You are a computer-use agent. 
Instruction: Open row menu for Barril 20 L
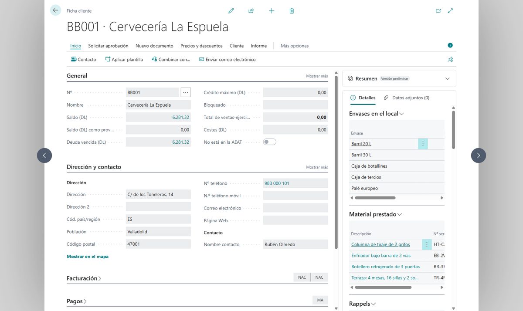coord(423,144)
